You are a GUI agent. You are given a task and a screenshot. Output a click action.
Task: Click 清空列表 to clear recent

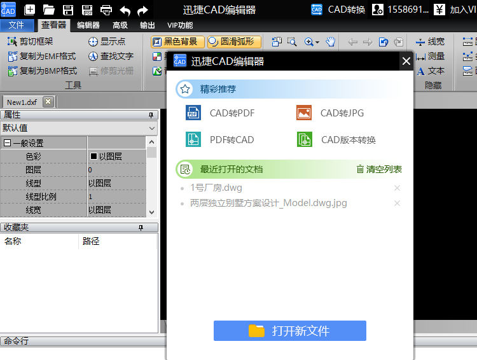[x=379, y=169]
